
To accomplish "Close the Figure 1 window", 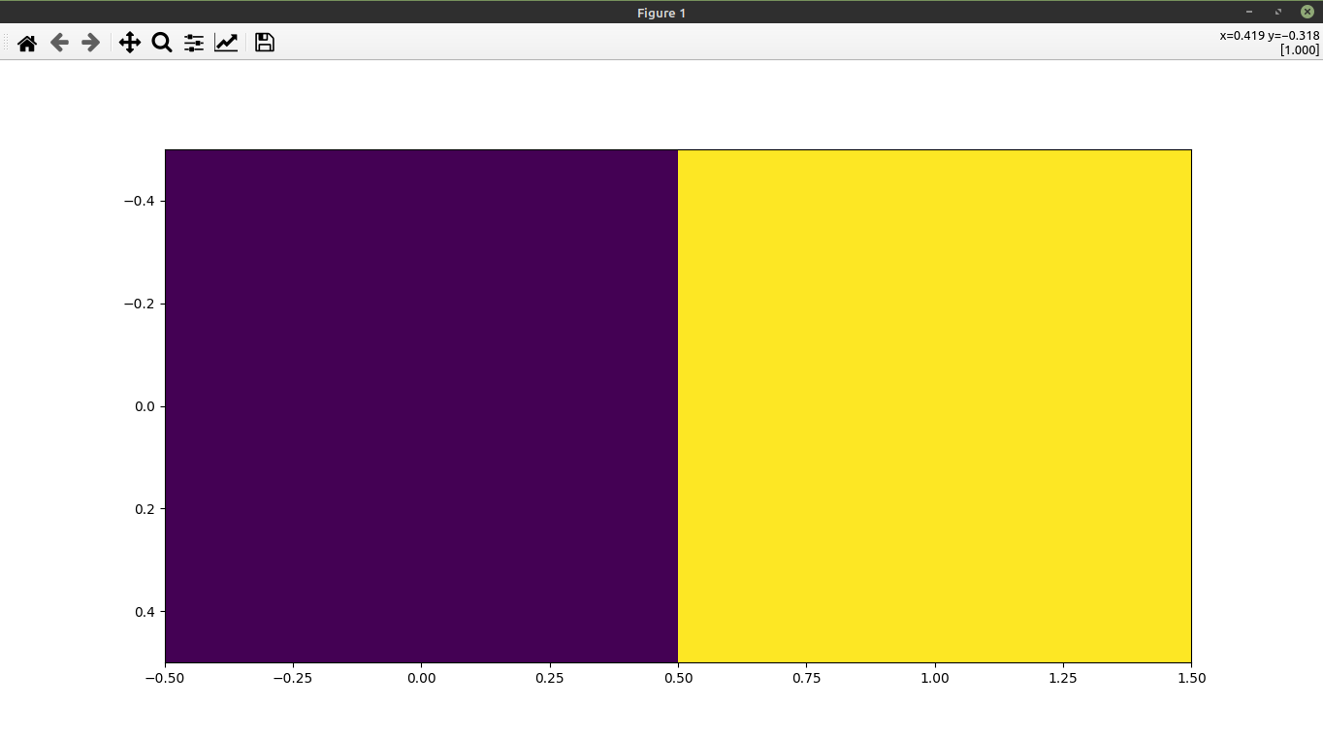I will tap(1307, 13).
